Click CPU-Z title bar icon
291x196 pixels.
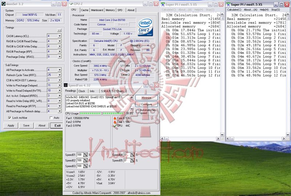(x=71, y=4)
